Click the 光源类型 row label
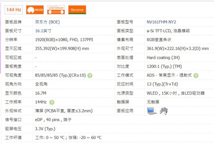 tap(125, 93)
